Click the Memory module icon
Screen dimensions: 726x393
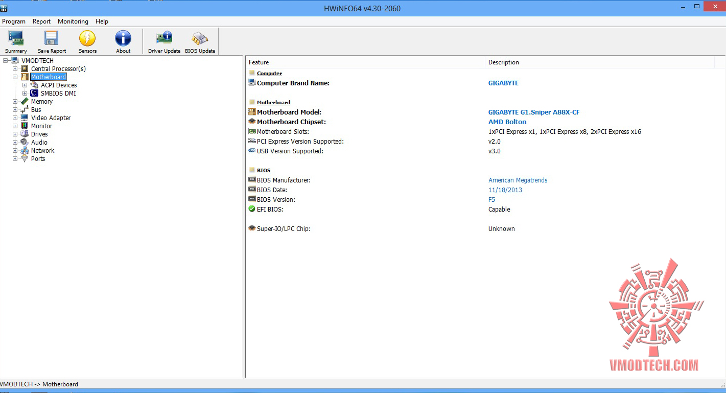[25, 102]
